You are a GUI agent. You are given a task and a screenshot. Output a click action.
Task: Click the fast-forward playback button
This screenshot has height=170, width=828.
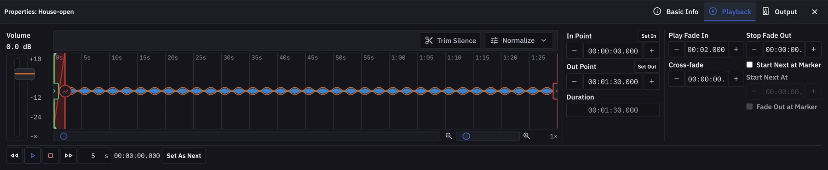[69, 156]
